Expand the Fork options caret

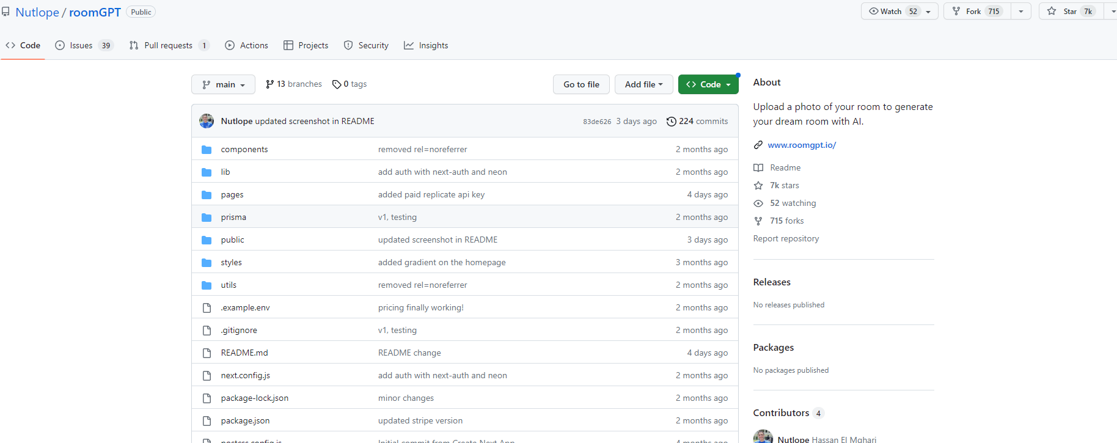1021,11
